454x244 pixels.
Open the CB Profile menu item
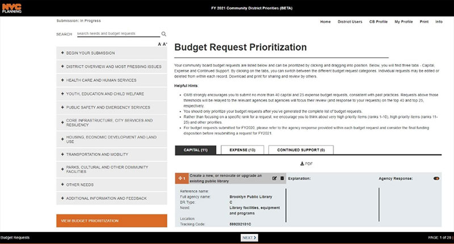point(378,22)
